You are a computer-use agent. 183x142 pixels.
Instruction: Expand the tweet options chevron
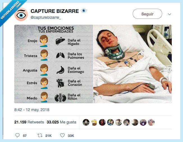point(170,14)
